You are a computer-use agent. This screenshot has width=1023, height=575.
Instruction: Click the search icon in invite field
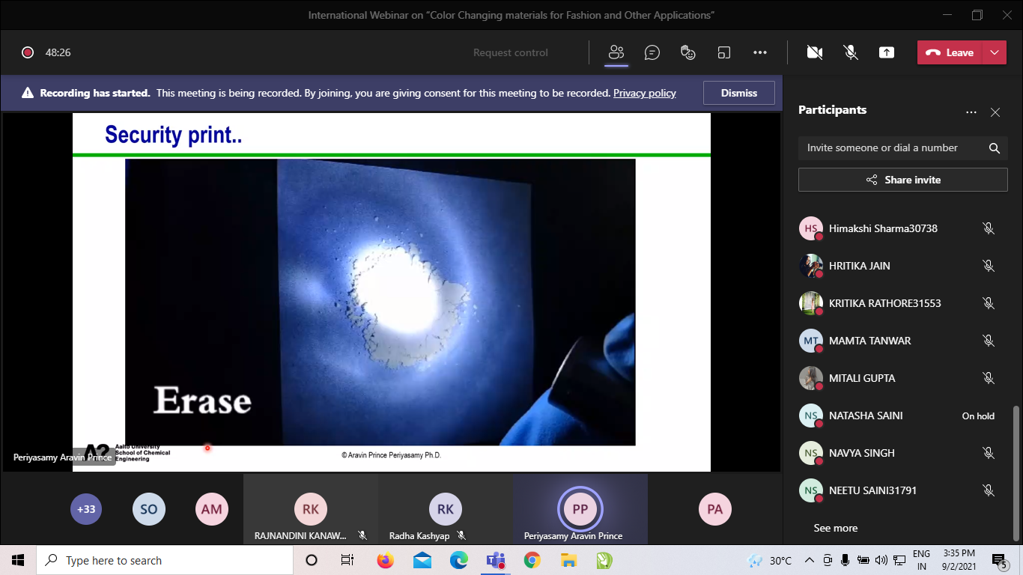pos(995,148)
